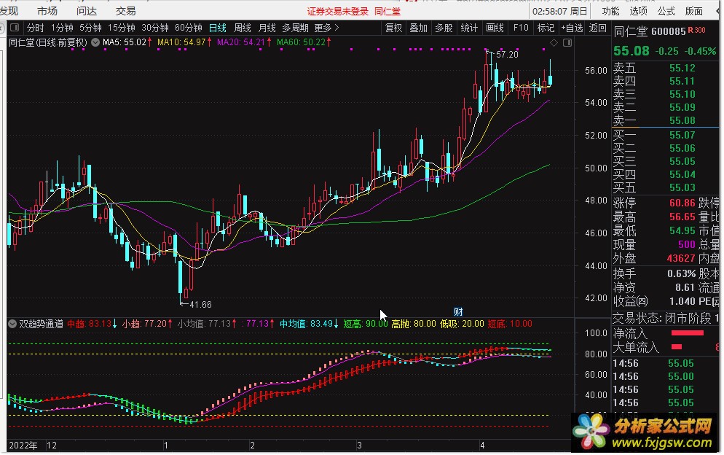
Task: Open the 公式 menu
Action: click(666, 11)
